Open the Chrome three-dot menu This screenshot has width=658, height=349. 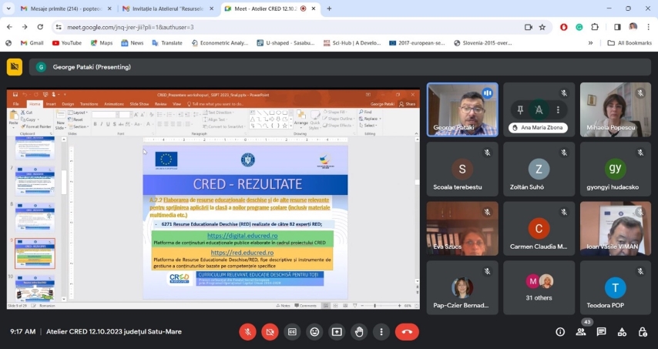click(x=647, y=27)
